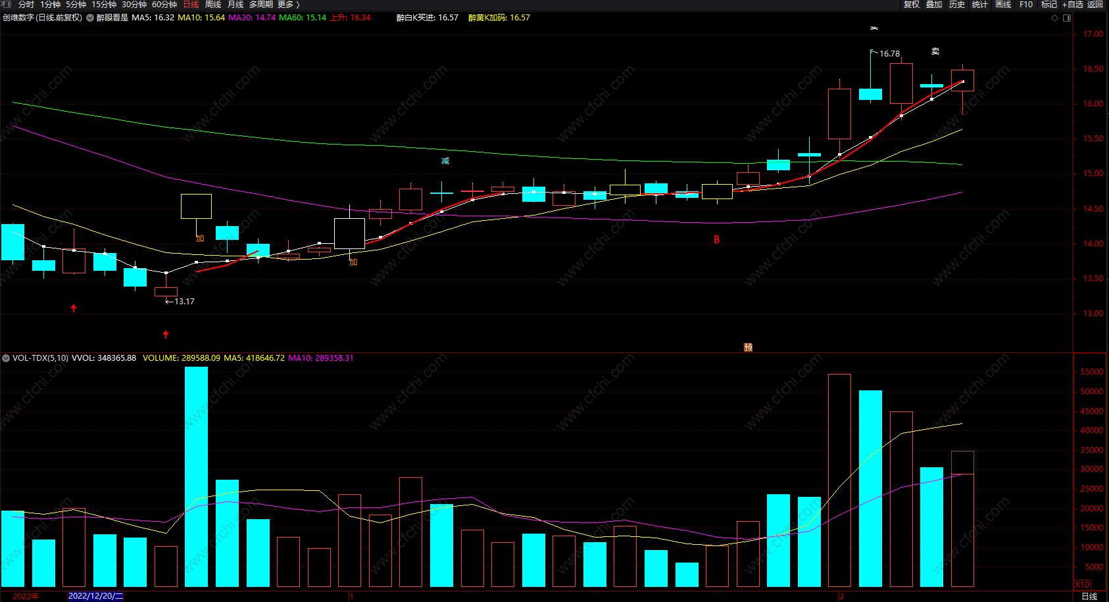The height and width of the screenshot is (602, 1109).
Task: Click the 叠加 overlay button
Action: (934, 5)
